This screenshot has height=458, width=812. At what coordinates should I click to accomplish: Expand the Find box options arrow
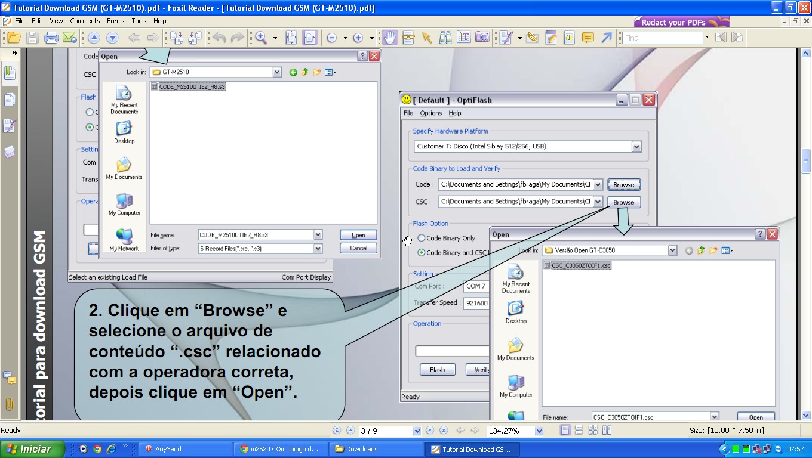click(x=708, y=37)
